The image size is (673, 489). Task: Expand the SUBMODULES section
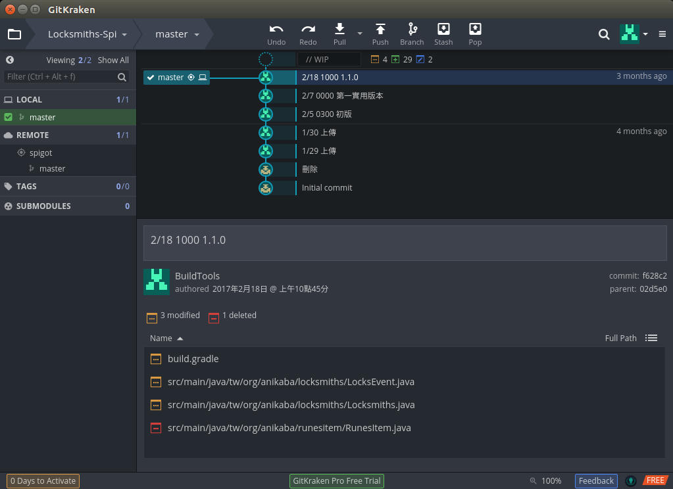tap(68, 206)
